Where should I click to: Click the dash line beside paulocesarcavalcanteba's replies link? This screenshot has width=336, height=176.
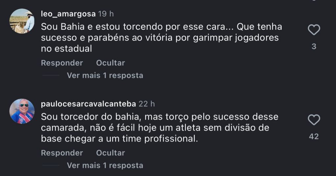(x=51, y=166)
